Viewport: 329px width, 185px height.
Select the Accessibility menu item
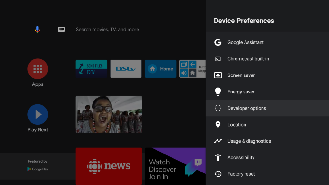[241, 157]
